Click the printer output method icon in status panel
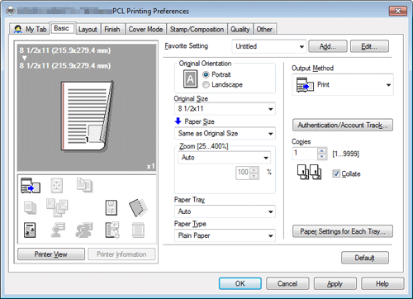Screen dimensions: 413x299 (31, 185)
